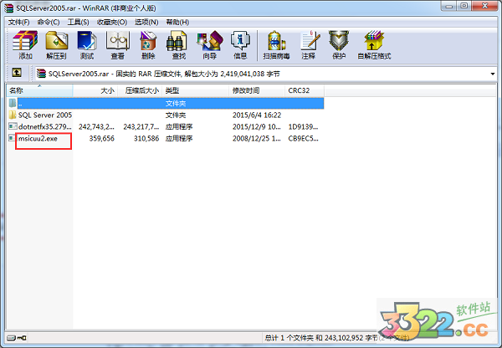Click the 扫描病毒 (Virus Scan) icon

click(x=276, y=41)
